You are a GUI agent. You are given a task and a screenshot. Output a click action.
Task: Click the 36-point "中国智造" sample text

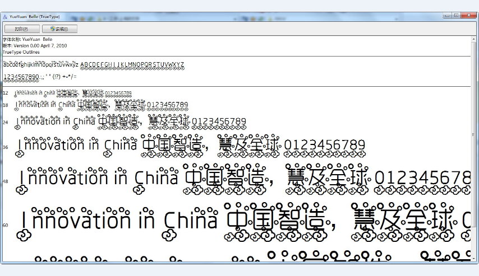click(172, 146)
